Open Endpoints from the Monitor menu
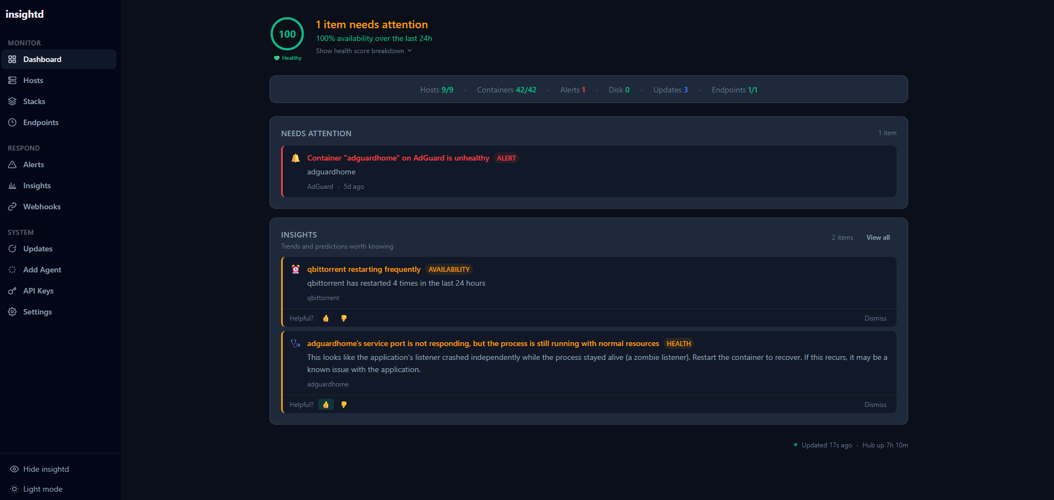Viewport: 1054px width, 500px height. (x=40, y=122)
